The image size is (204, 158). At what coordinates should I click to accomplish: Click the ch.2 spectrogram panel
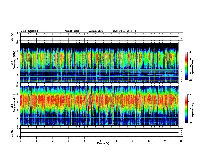click(99, 106)
